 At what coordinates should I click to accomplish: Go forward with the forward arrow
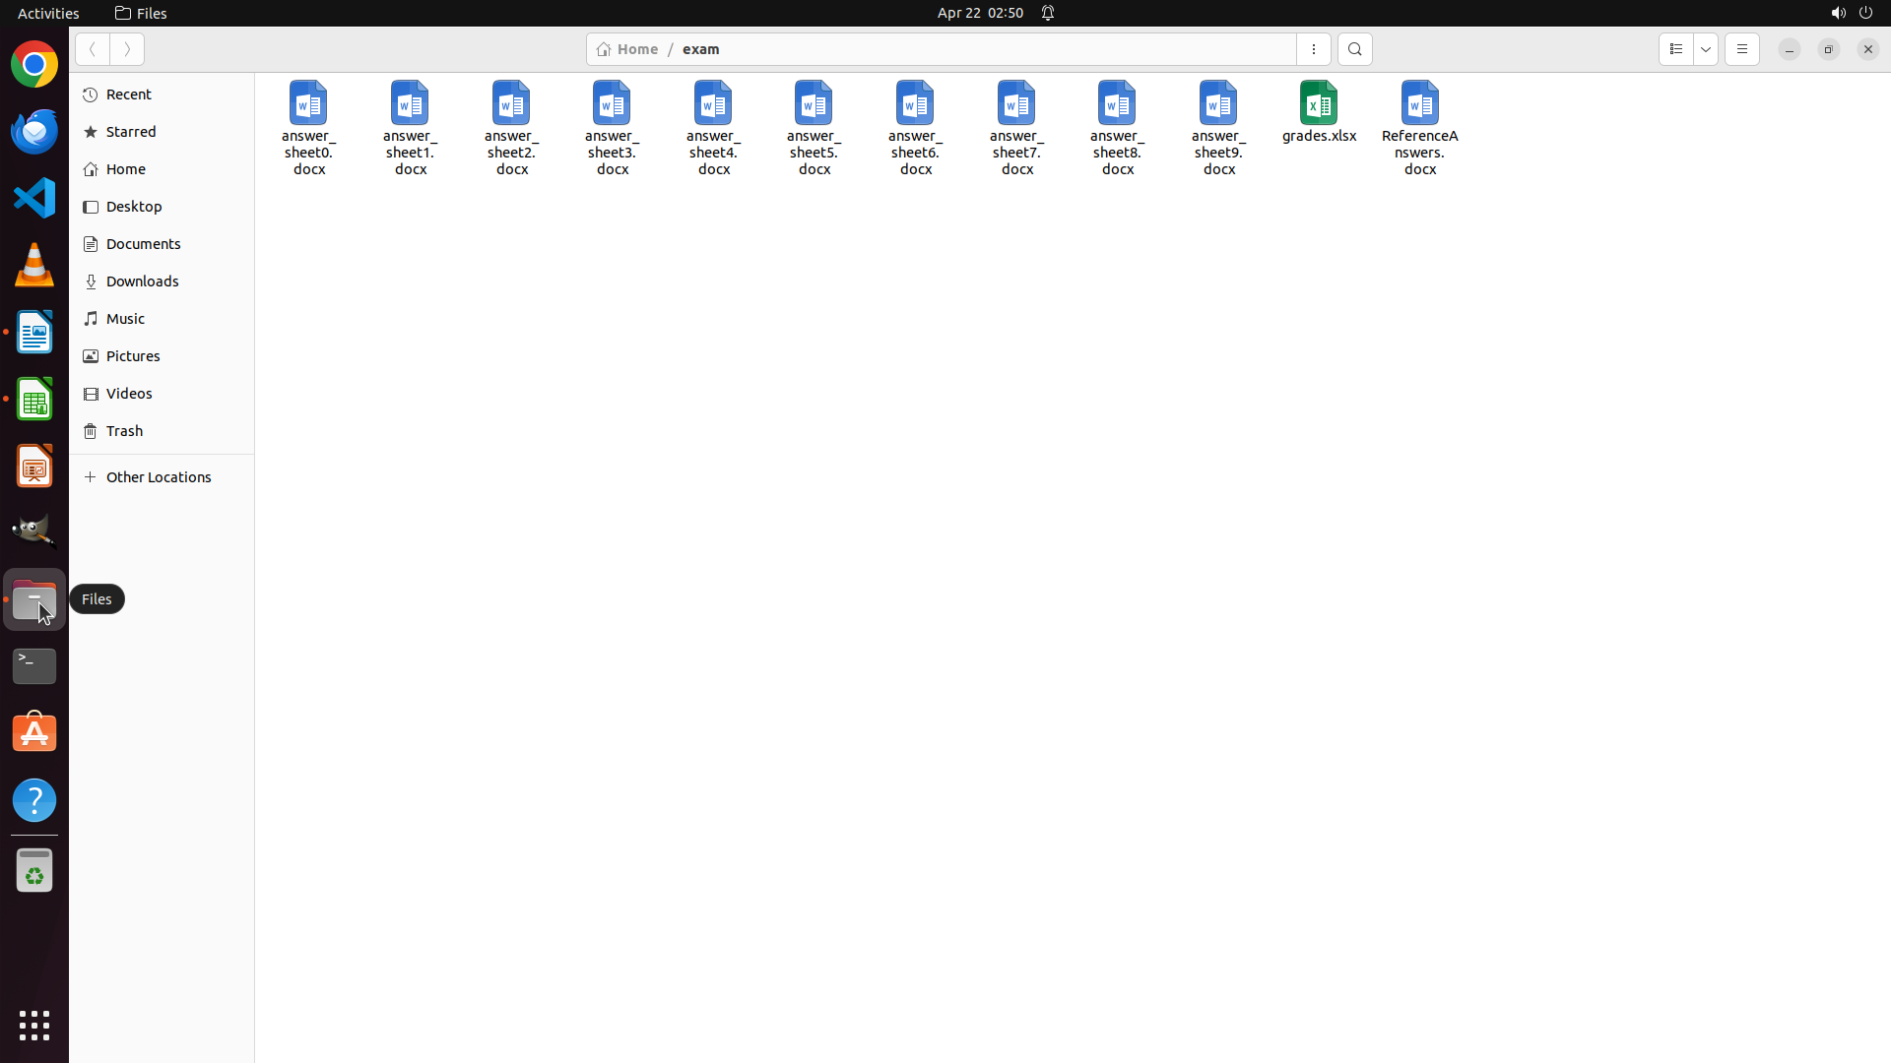click(x=127, y=49)
